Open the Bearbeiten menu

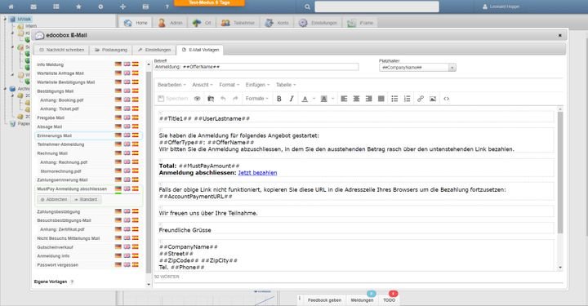[x=171, y=85]
